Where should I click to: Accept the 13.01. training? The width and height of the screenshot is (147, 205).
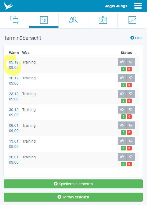122,141
